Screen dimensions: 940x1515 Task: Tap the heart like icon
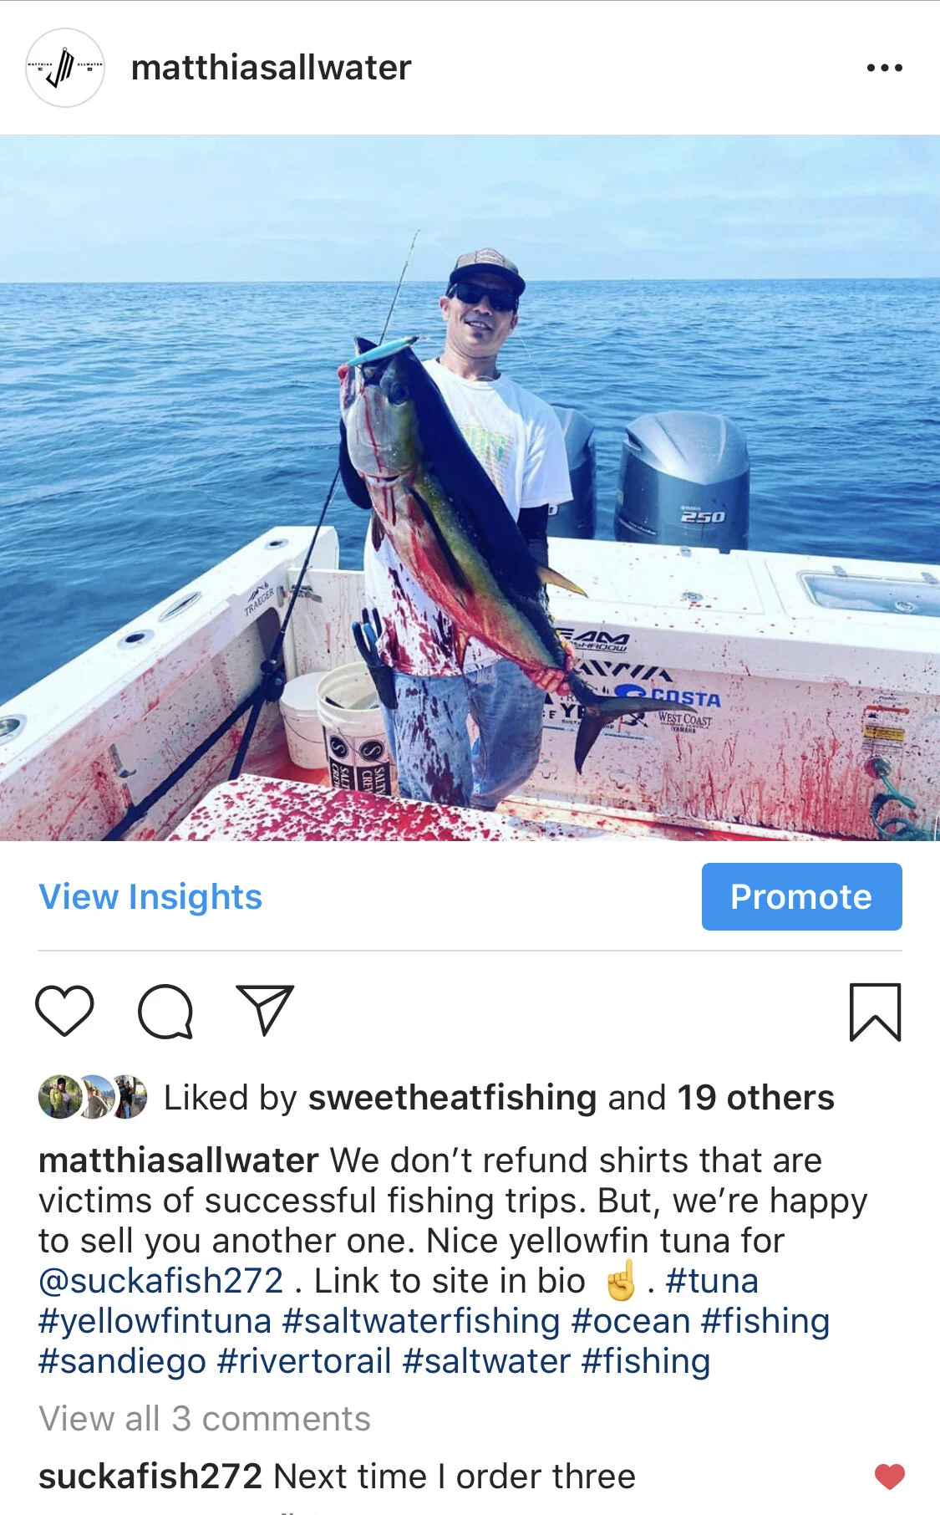pyautogui.click(x=64, y=1011)
